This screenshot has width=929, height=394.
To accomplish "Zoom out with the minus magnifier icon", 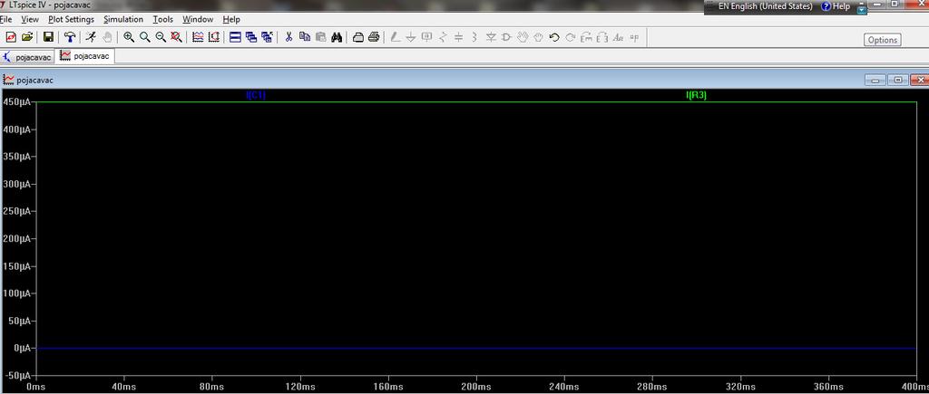I will [161, 37].
